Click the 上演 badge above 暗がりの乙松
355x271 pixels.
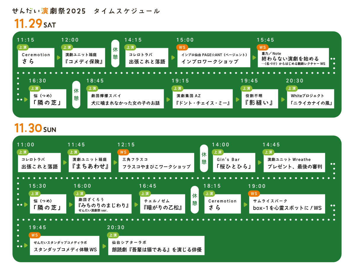145,194
